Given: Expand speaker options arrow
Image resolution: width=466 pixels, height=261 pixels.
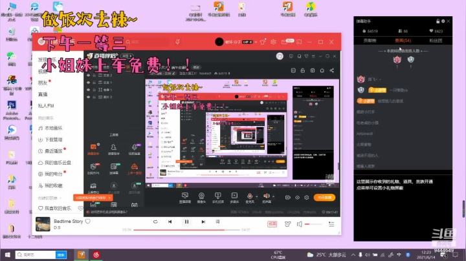Looking at the screenshot, I should coord(273,196).
